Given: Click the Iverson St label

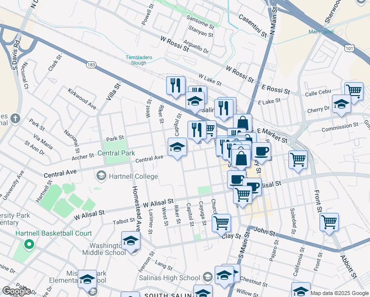Looking at the screenshot, I should click(146, 262).
